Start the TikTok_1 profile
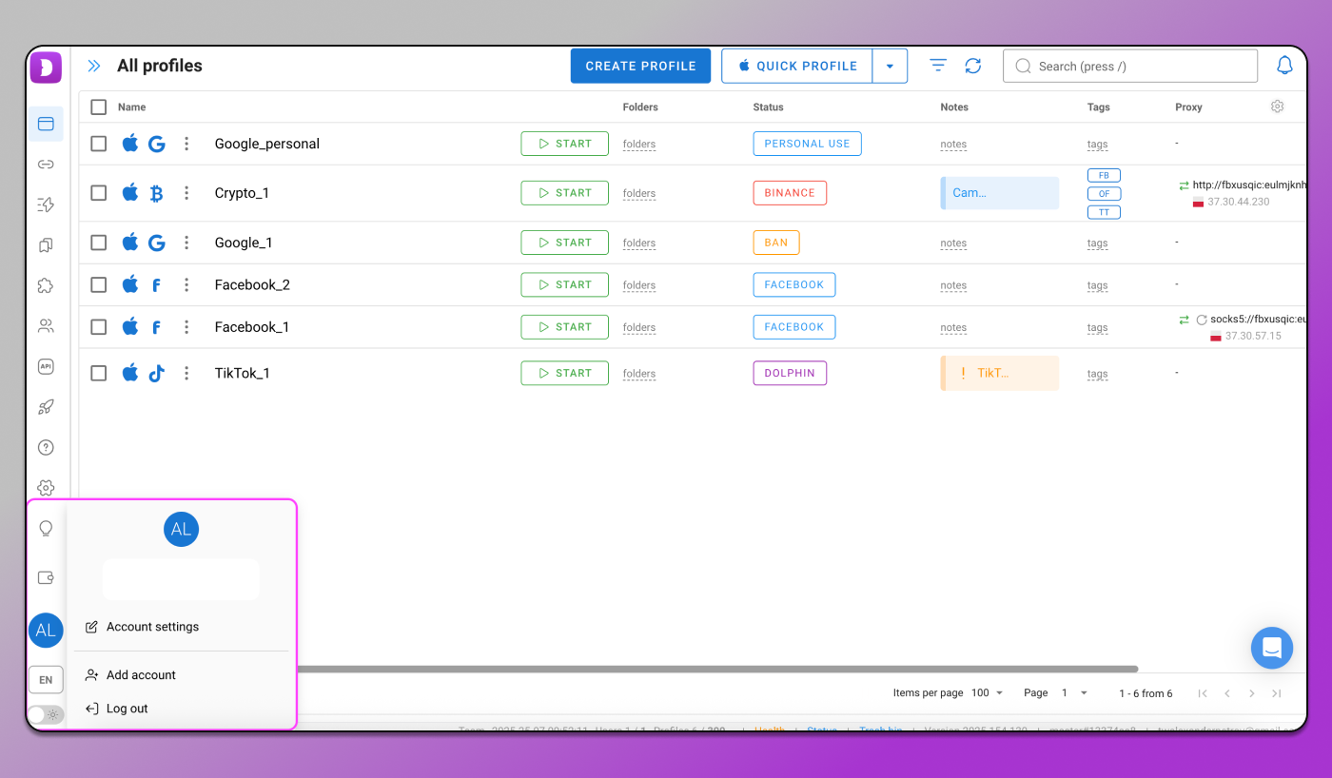Screen dimensions: 1332x778 (x=565, y=373)
